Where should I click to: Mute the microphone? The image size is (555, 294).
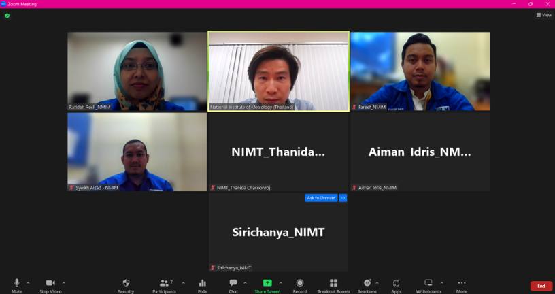tap(17, 283)
